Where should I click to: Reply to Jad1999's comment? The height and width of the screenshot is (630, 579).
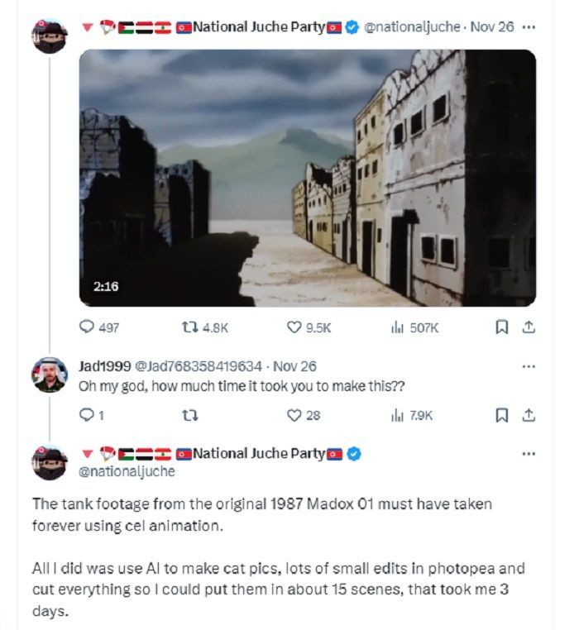(92, 415)
